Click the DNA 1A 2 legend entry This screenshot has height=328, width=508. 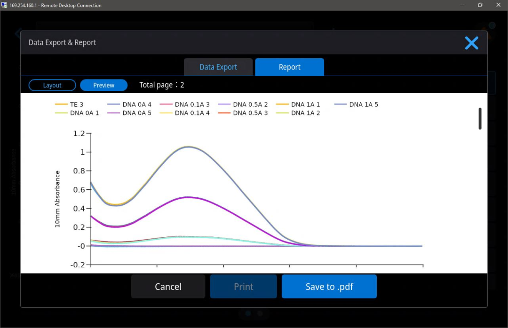298,113
